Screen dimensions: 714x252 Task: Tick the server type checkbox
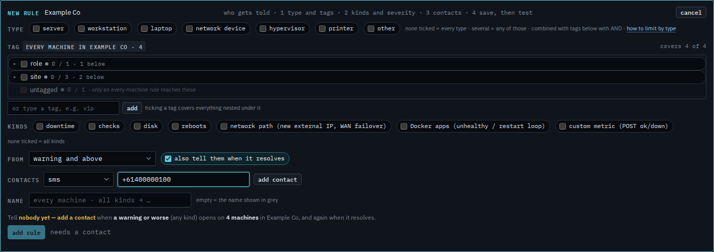tap(37, 29)
